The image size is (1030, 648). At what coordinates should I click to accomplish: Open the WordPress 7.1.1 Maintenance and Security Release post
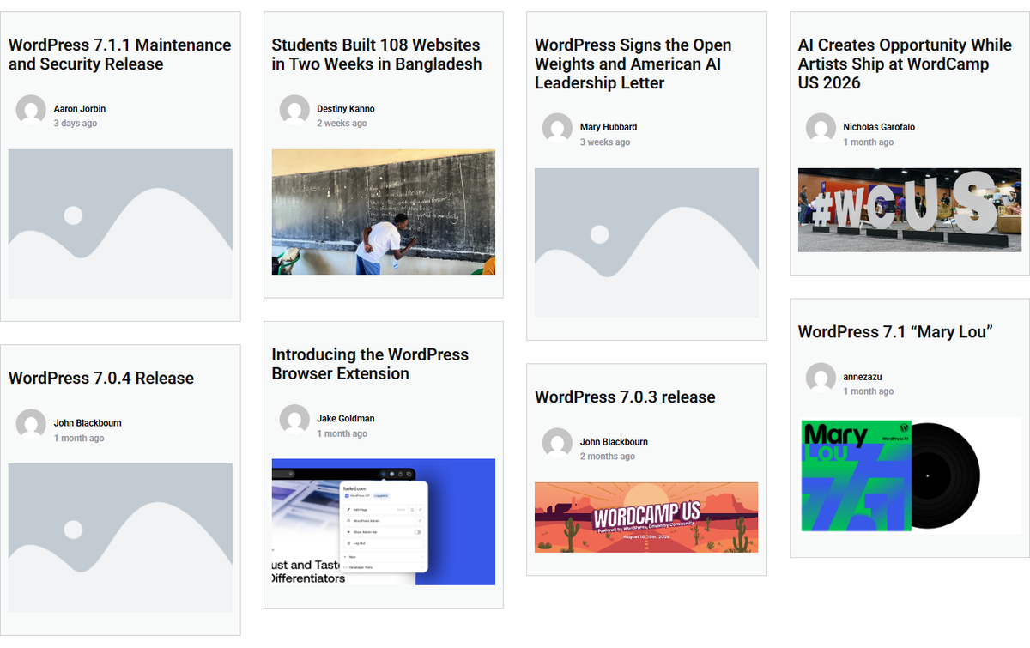pos(120,54)
